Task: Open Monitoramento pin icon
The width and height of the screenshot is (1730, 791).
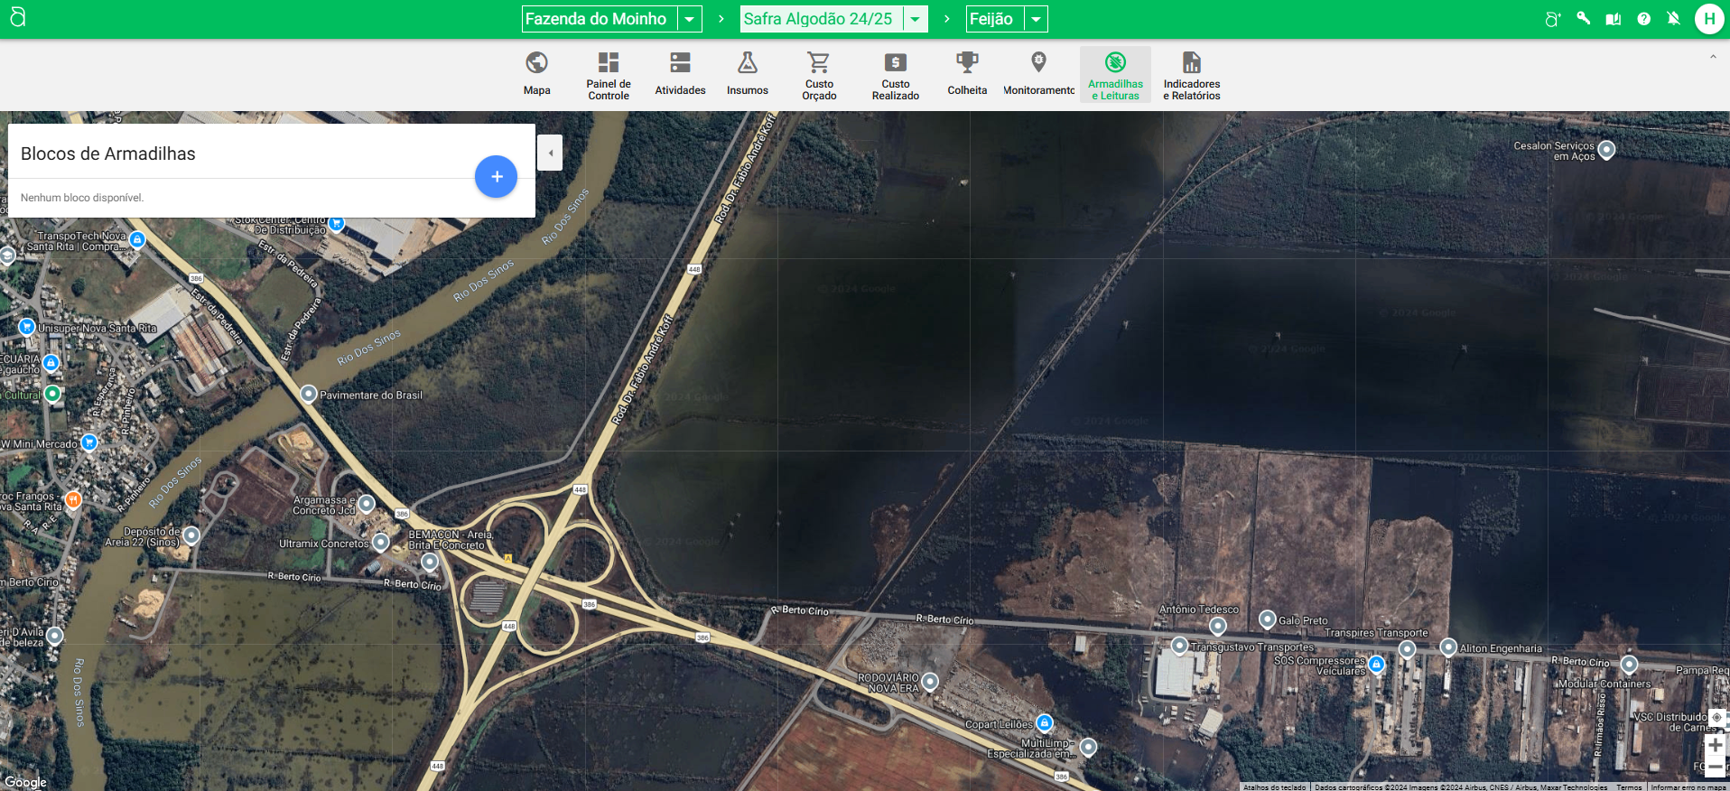Action: point(1038,74)
